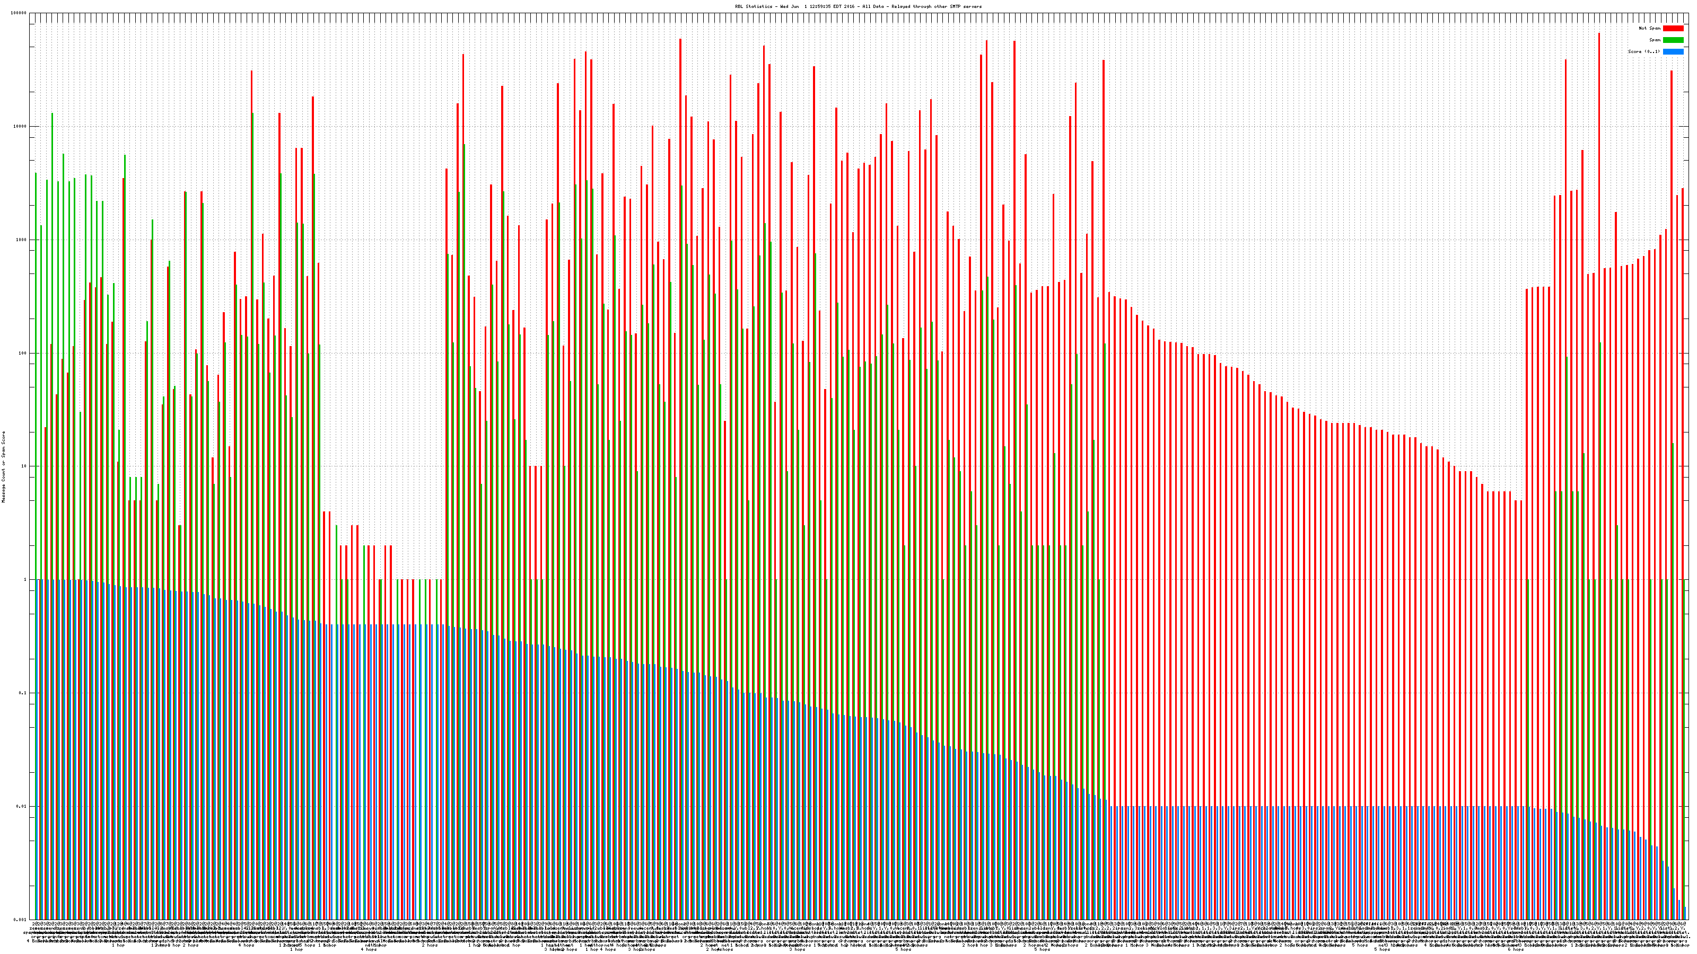Click the 100000 y-axis tick label

coord(19,13)
